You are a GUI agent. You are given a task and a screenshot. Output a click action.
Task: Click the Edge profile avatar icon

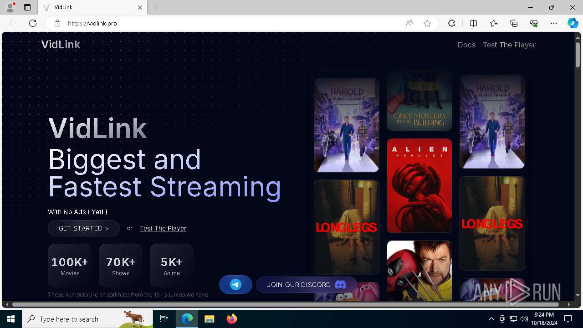pos(10,7)
